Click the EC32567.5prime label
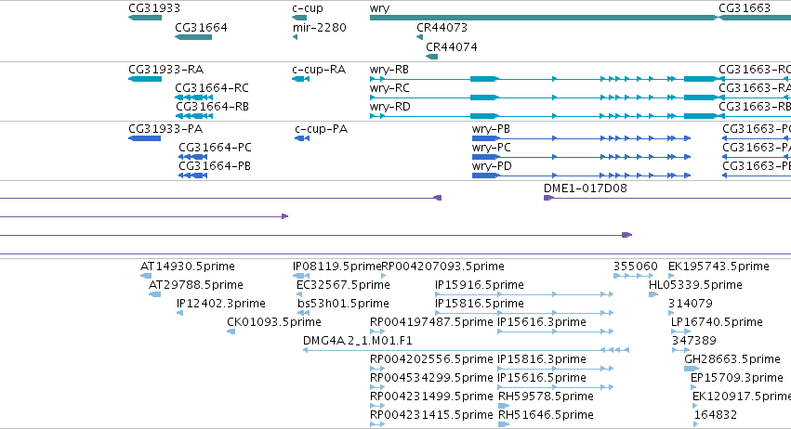Viewport: 791px width, 429px height. click(343, 285)
